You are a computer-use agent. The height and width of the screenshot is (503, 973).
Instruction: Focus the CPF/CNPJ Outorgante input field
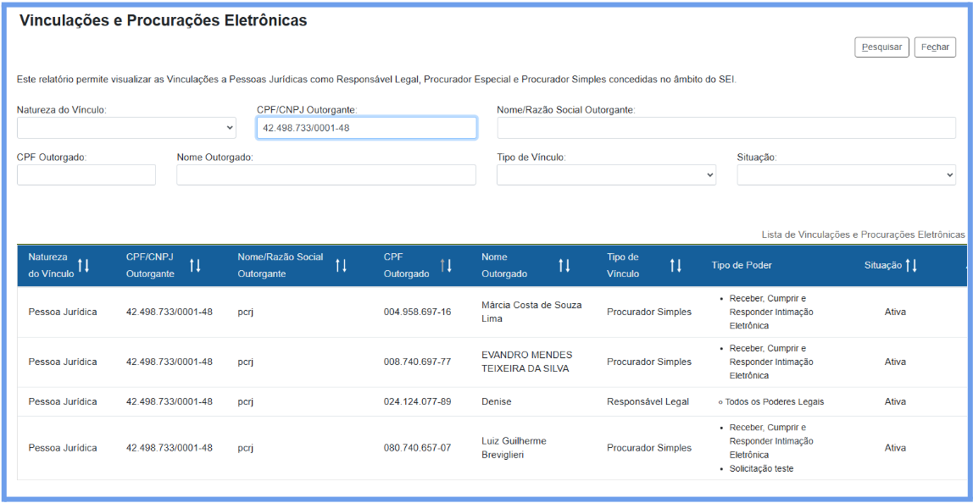pyautogui.click(x=366, y=128)
